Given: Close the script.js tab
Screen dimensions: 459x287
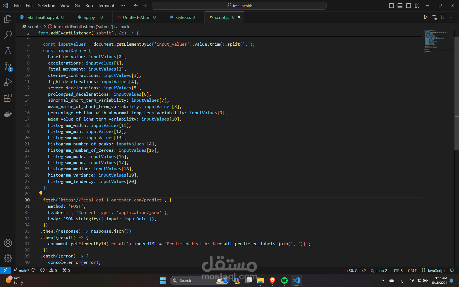Looking at the screenshot, I should click(x=239, y=17).
